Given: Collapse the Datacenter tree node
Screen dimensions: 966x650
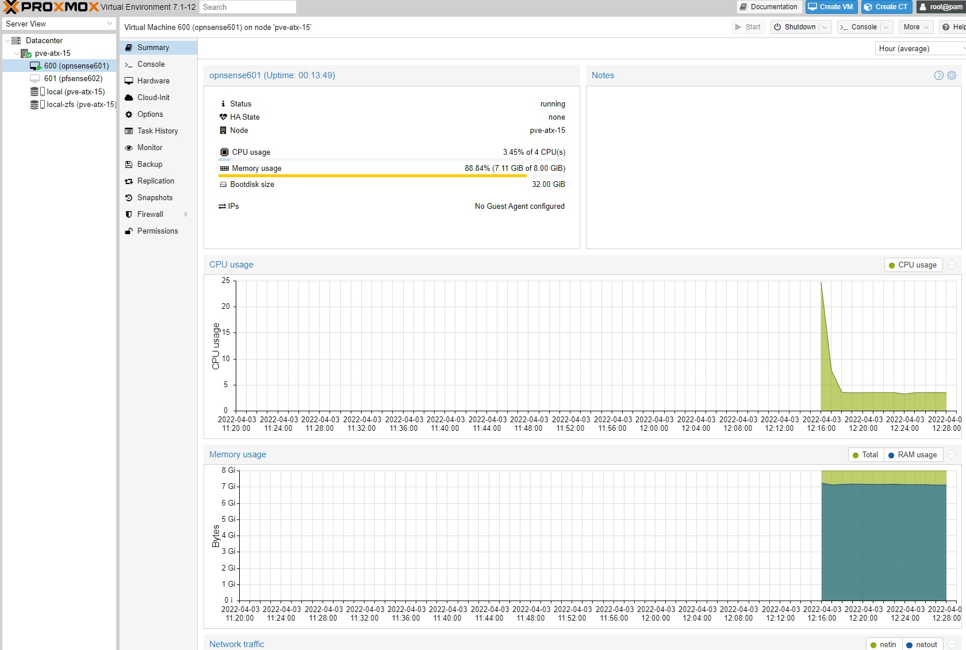Looking at the screenshot, I should click(x=7, y=41).
